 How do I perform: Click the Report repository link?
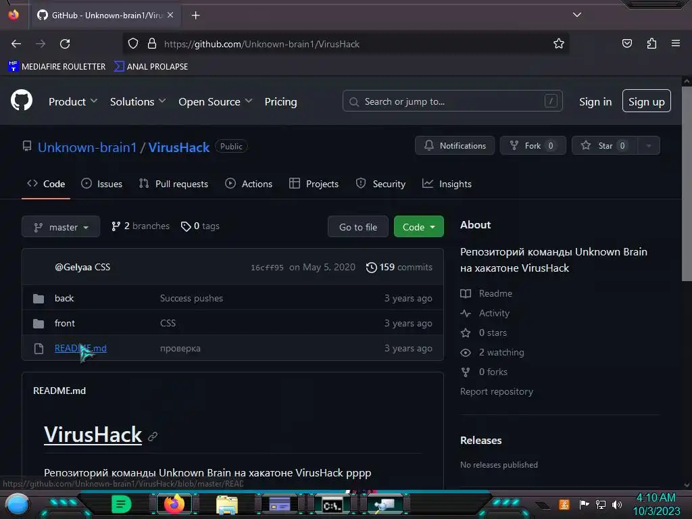(x=497, y=391)
